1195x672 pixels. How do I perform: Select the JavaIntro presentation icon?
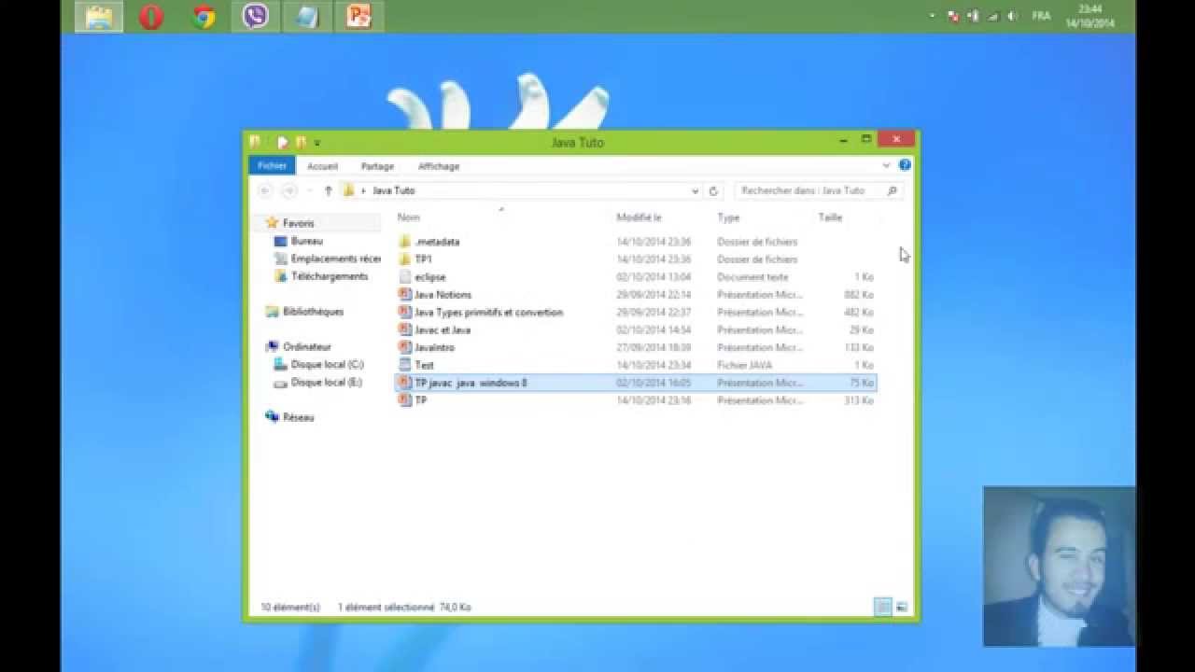pyautogui.click(x=404, y=347)
